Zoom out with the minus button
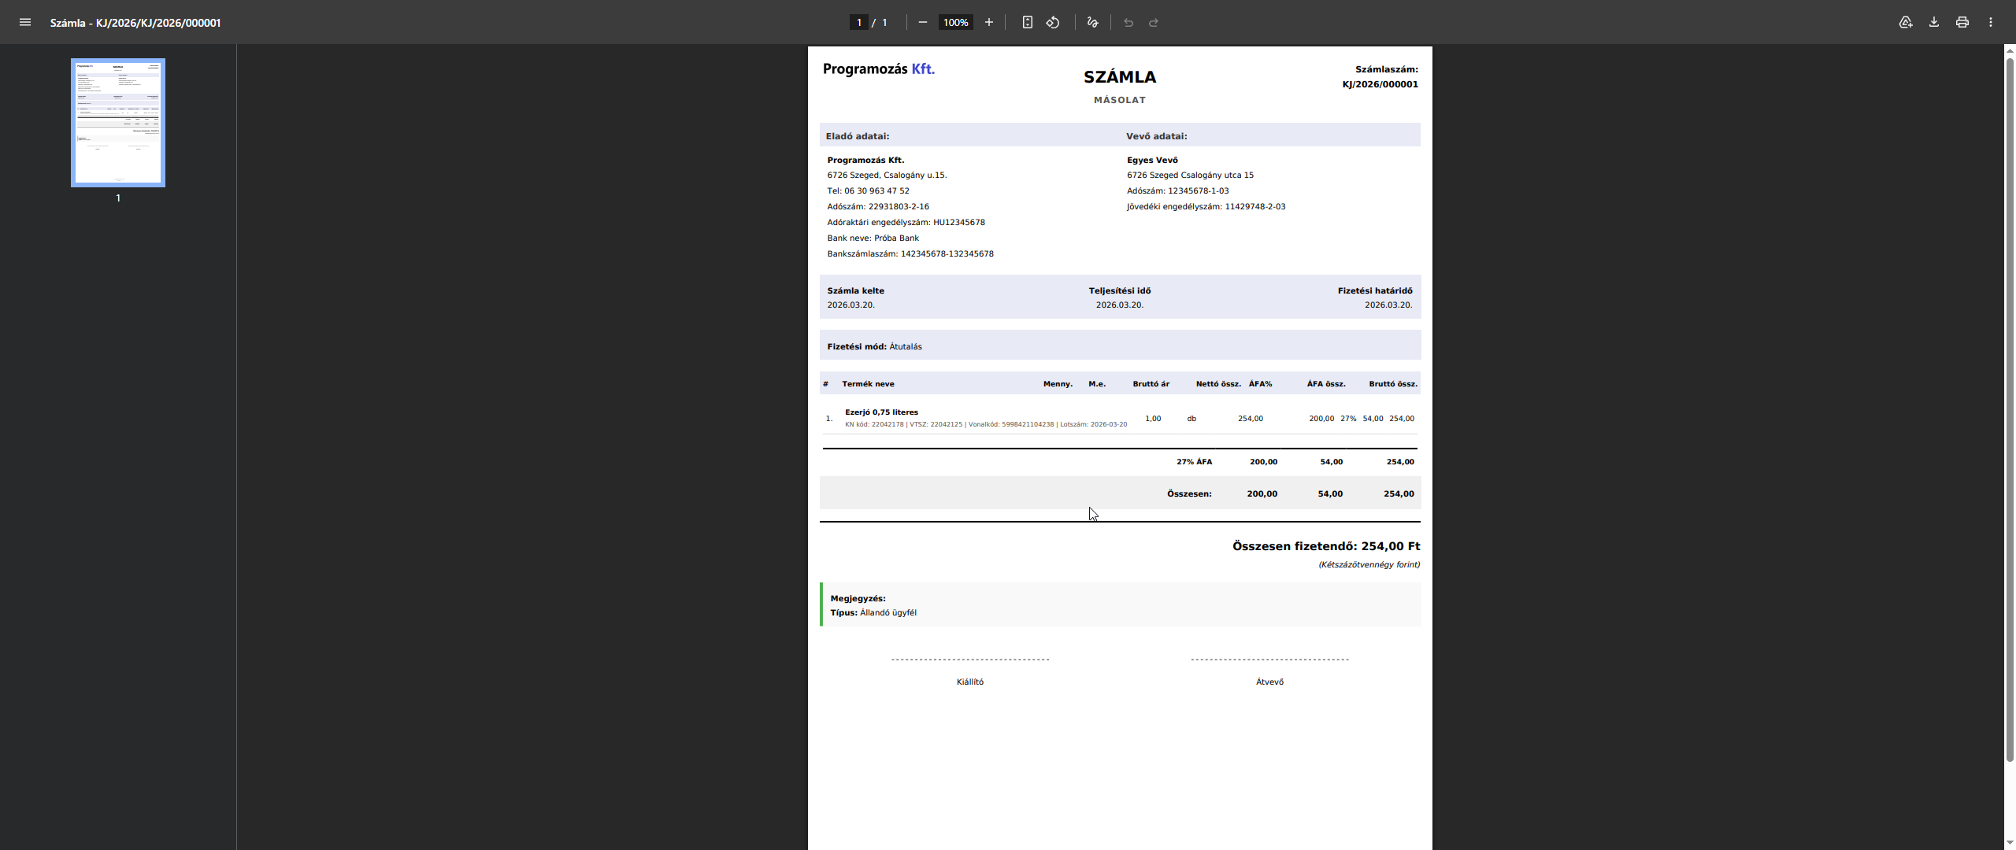 (923, 22)
